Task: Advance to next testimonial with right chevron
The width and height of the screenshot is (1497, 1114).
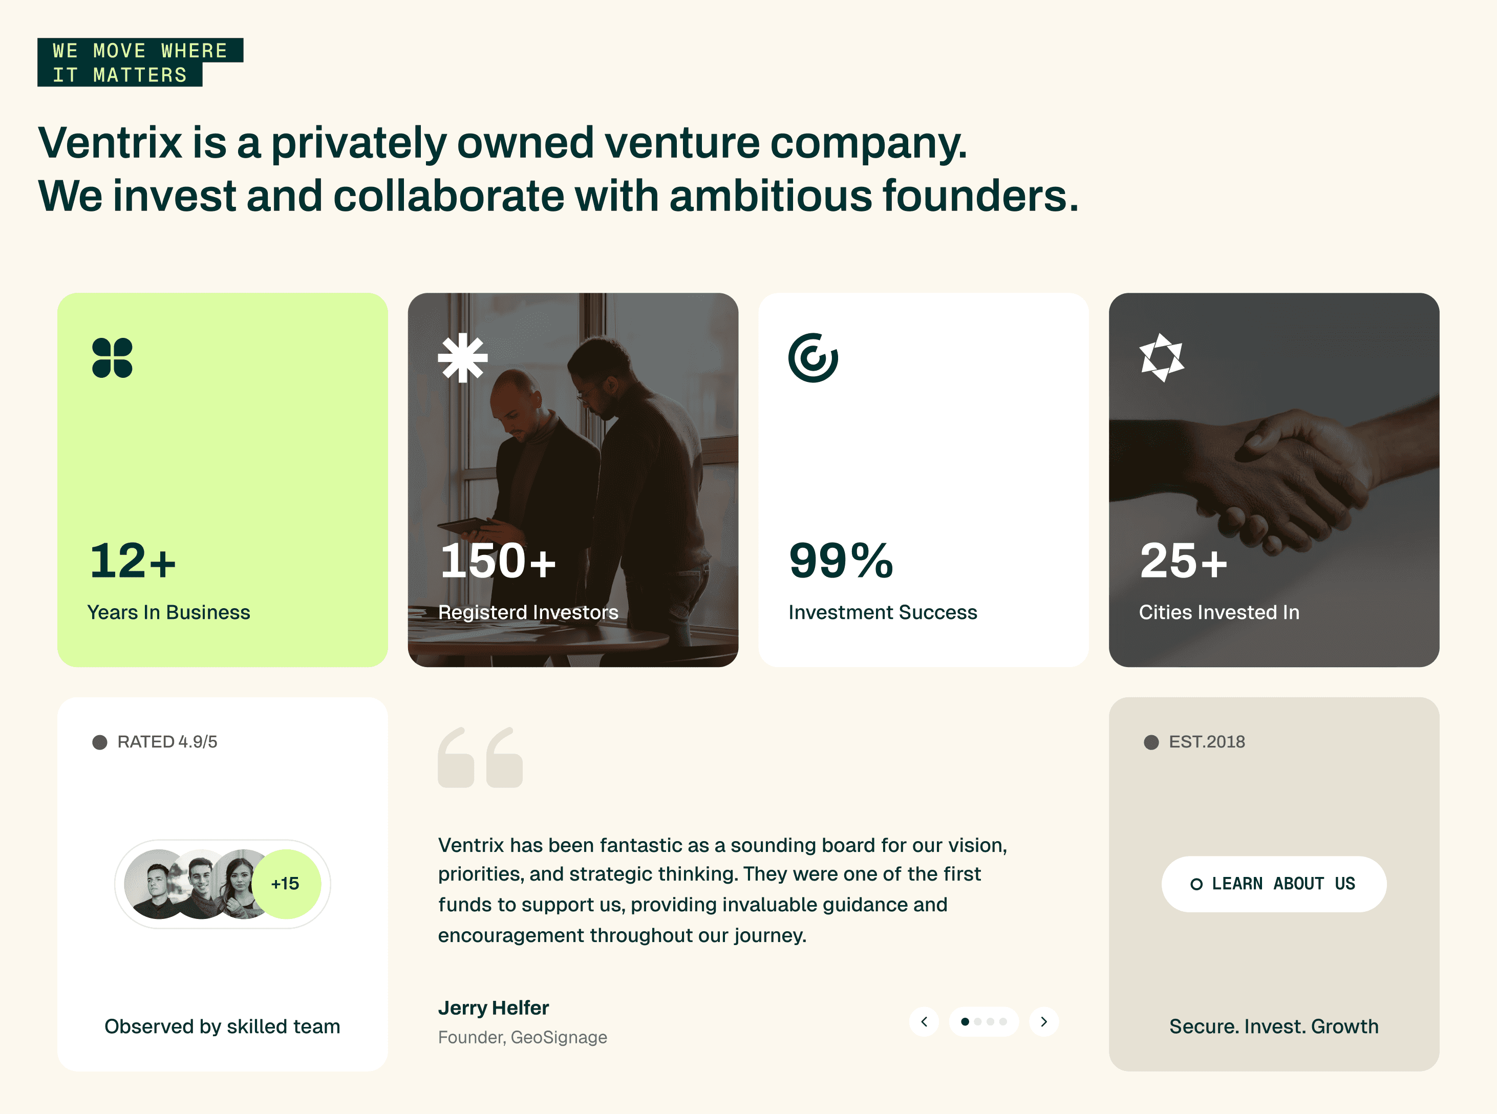Action: 1044,1022
